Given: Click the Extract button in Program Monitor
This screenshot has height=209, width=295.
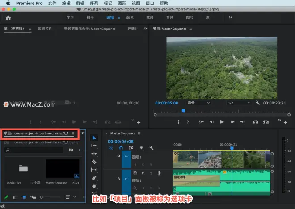Looking at the screenshot, I should [x=265, y=122].
